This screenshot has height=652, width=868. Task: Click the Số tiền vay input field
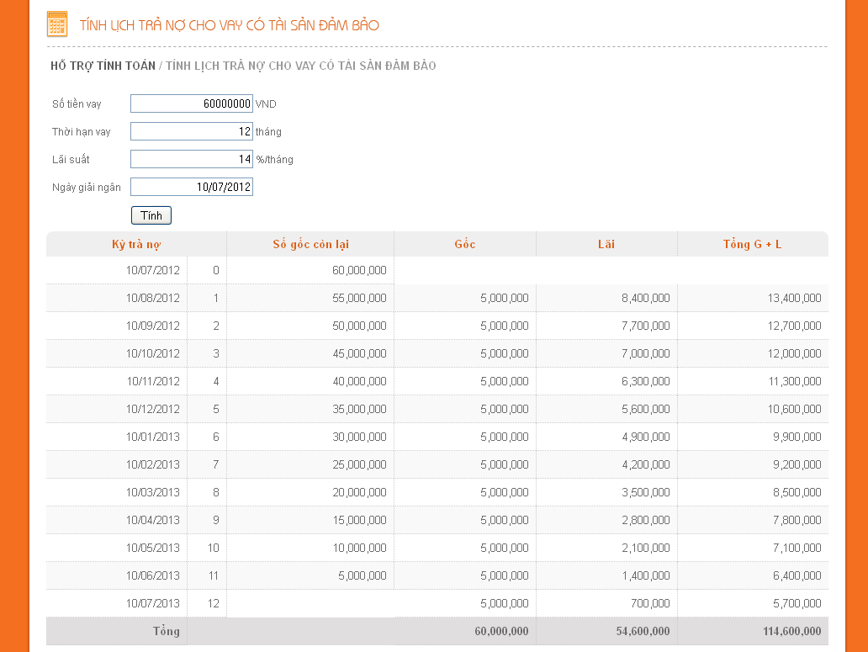(x=192, y=103)
